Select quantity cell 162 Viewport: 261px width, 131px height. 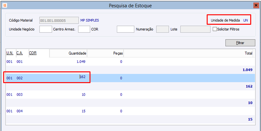[83, 77]
